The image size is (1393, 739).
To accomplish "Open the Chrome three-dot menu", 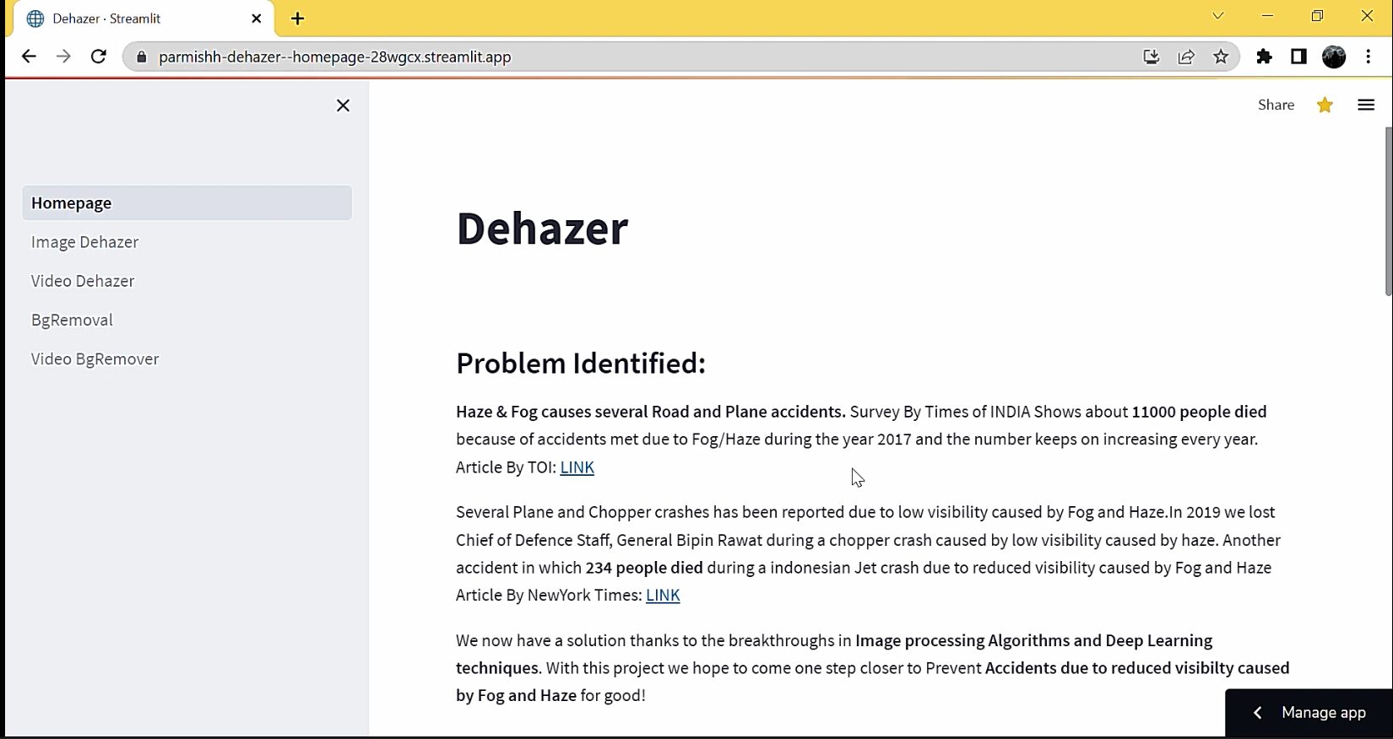I will coord(1369,57).
